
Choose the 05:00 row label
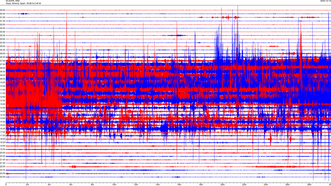tap(2, 46)
